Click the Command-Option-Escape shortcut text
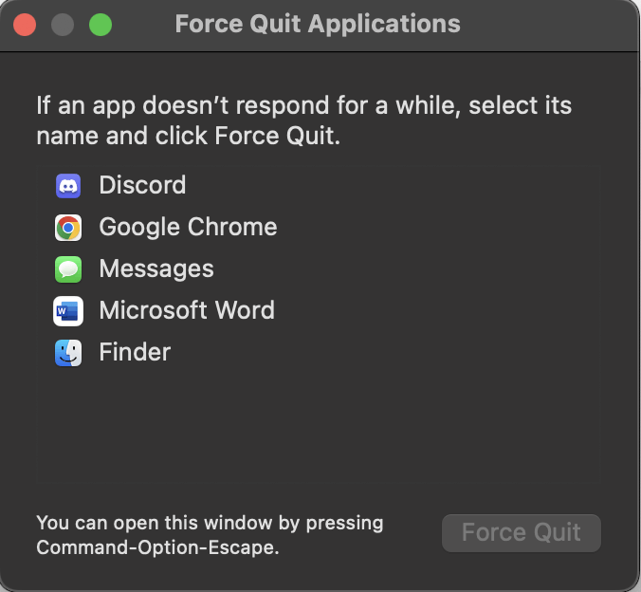This screenshot has height=592, width=641. [x=157, y=547]
